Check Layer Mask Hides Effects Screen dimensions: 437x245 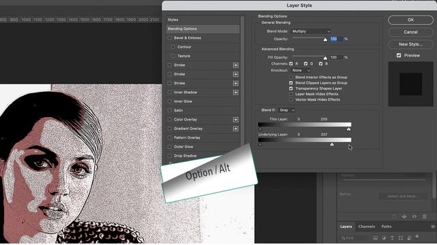(x=291, y=94)
